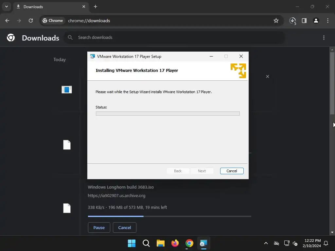335x251 pixels.
Task: Launch Firefox from the taskbar
Action: (x=175, y=243)
